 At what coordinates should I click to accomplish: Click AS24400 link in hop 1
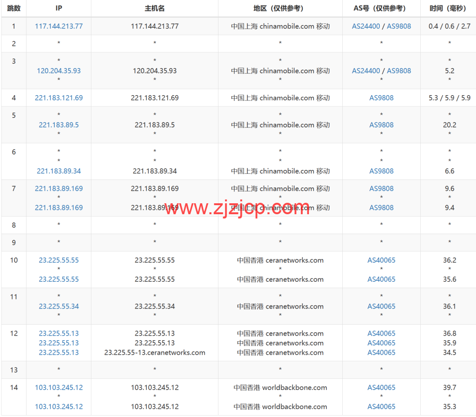366,26
